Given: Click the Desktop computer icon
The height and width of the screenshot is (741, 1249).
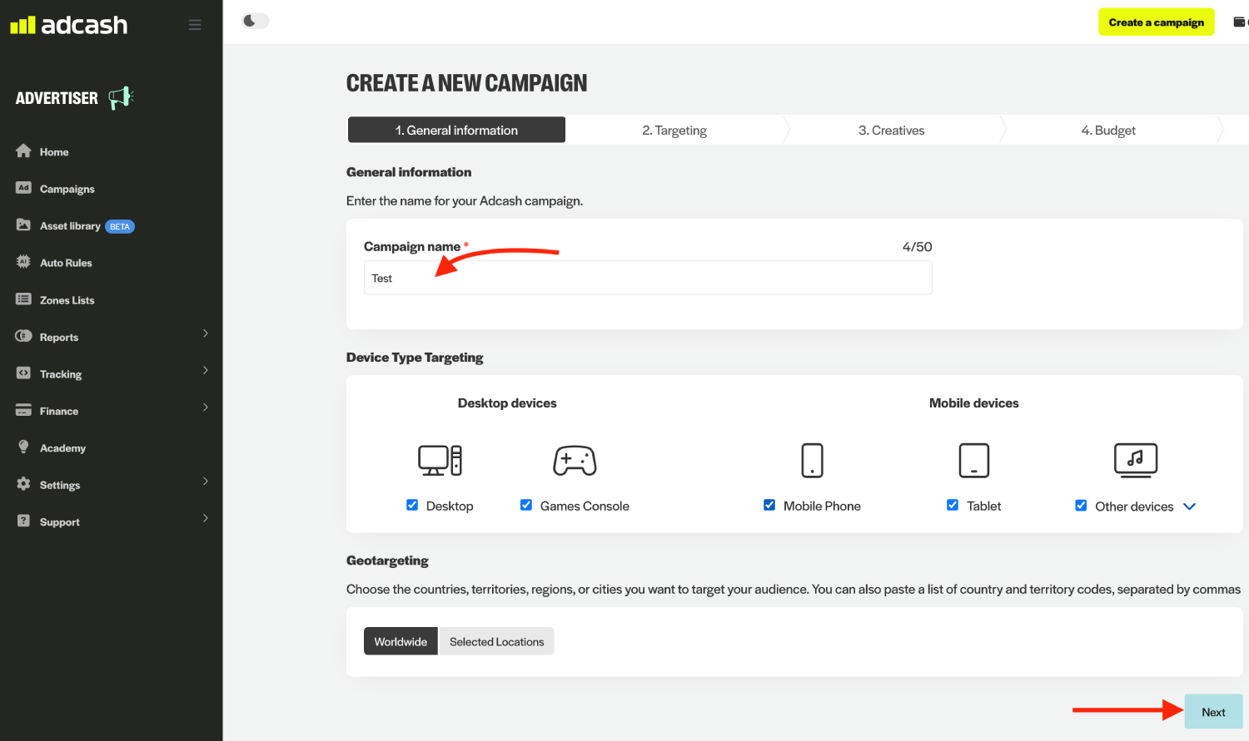Looking at the screenshot, I should pyautogui.click(x=440, y=460).
